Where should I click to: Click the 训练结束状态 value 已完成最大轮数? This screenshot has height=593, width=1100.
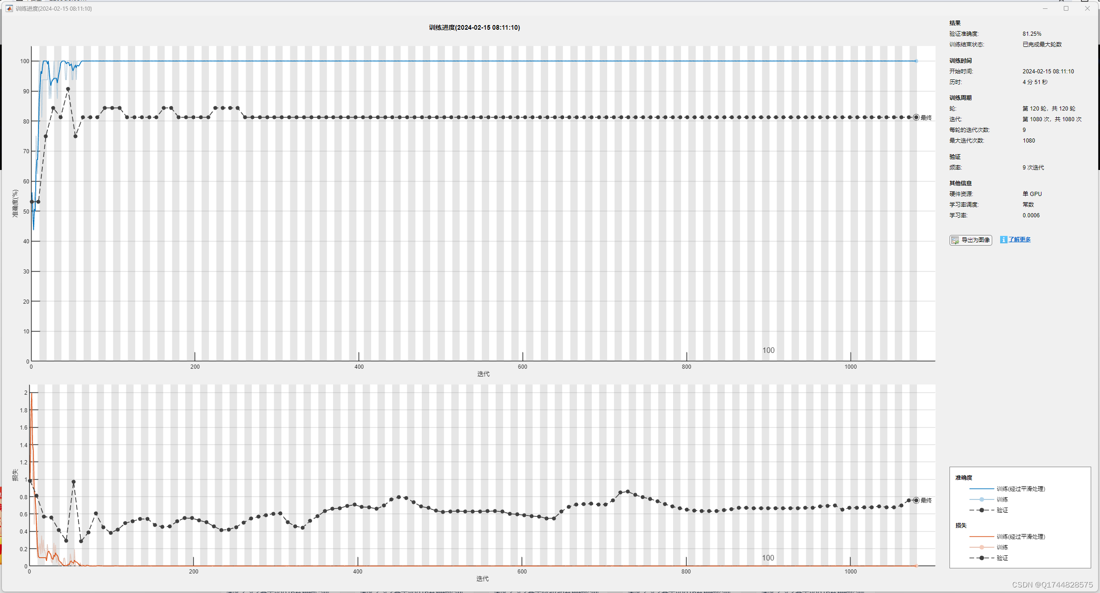[1042, 45]
